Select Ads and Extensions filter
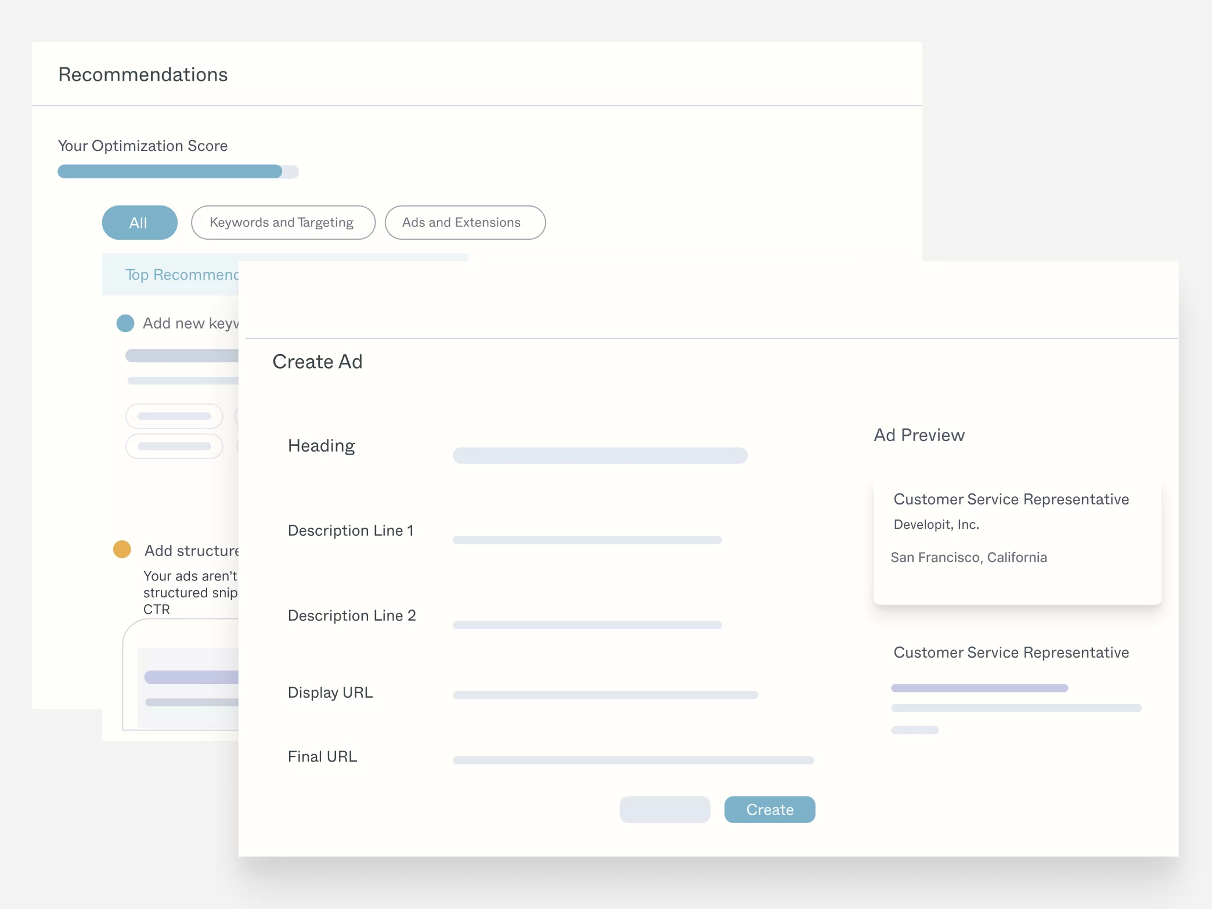The image size is (1212, 909). tap(464, 223)
